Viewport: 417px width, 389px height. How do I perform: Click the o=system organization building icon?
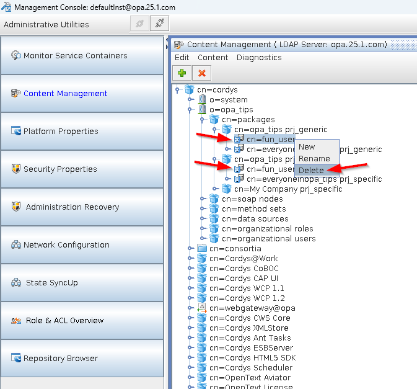point(202,100)
